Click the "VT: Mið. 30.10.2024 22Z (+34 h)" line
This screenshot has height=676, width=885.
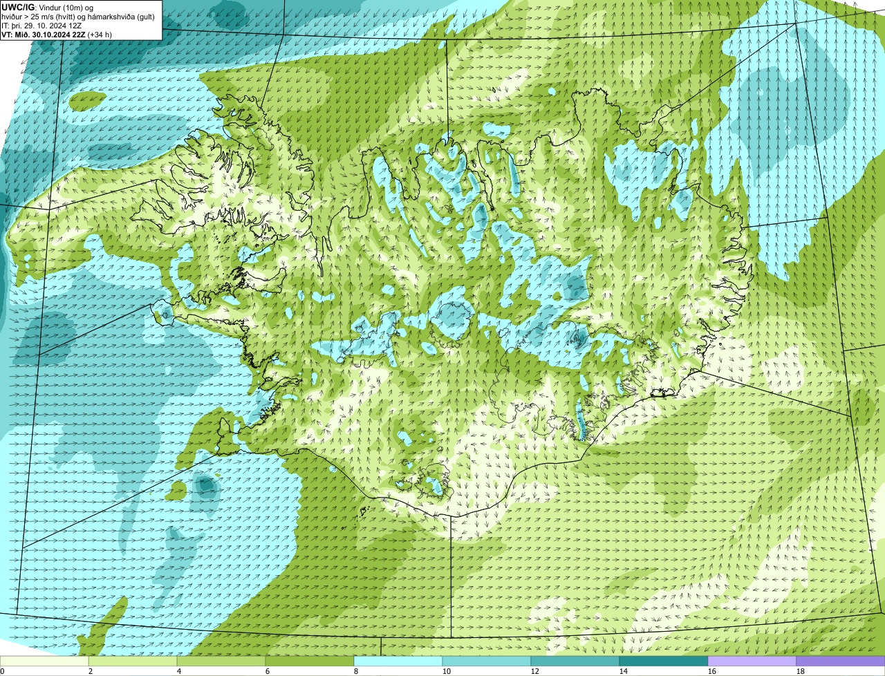pyautogui.click(x=57, y=34)
